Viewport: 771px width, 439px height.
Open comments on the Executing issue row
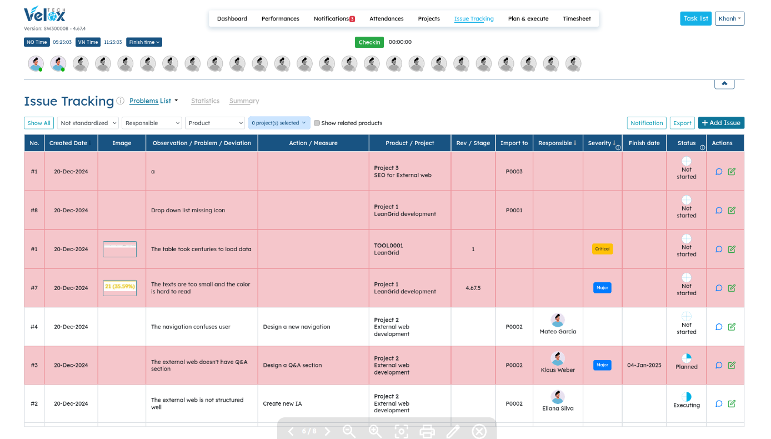719,404
